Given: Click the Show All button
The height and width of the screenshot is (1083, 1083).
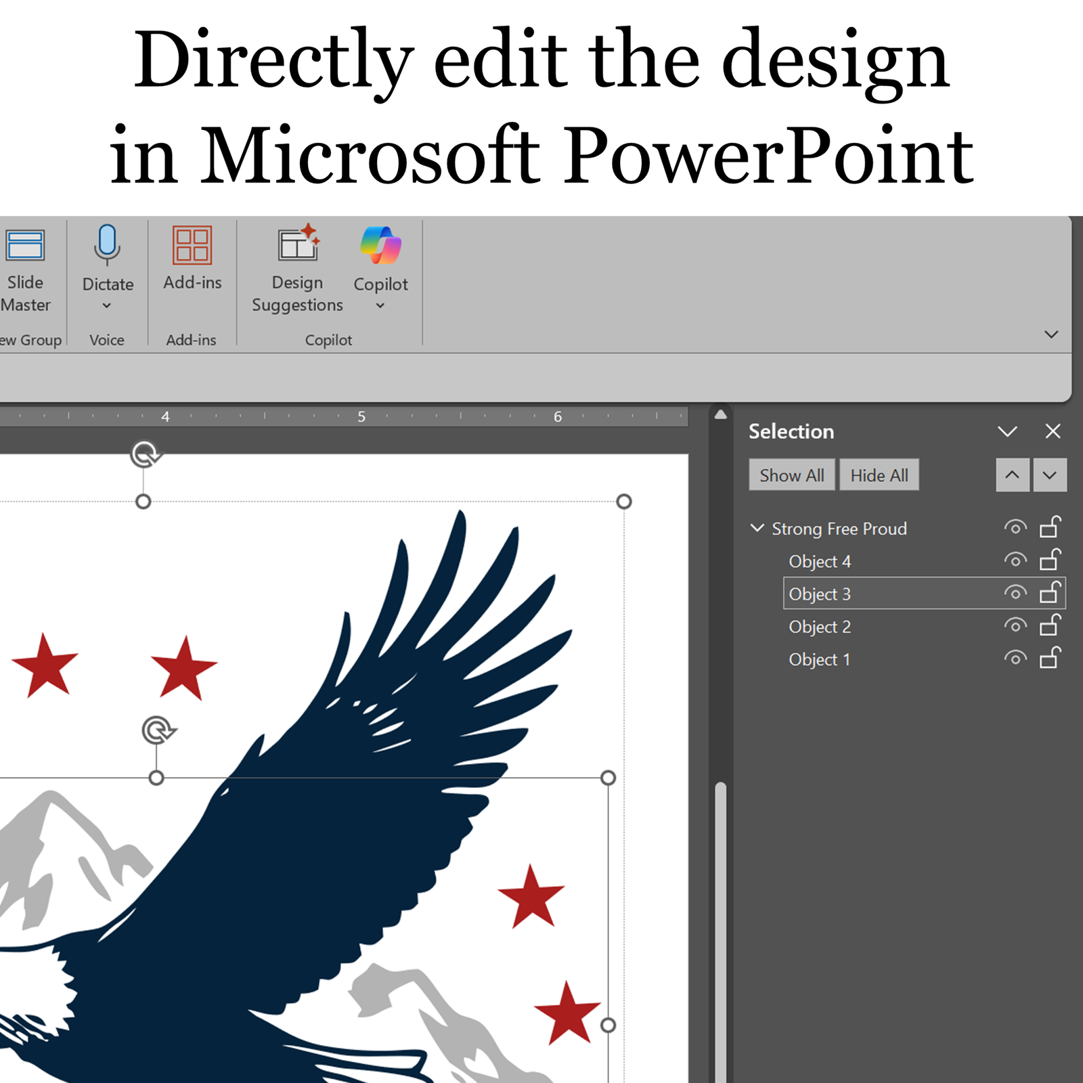Looking at the screenshot, I should (x=792, y=475).
